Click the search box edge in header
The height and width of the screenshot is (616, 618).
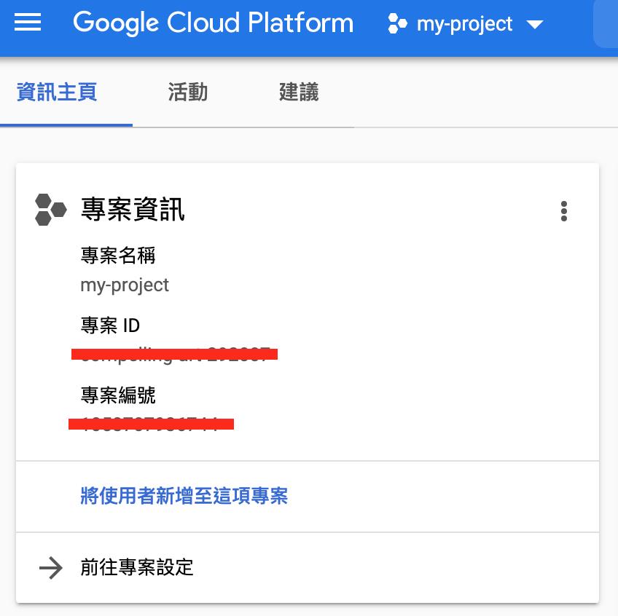(606, 25)
